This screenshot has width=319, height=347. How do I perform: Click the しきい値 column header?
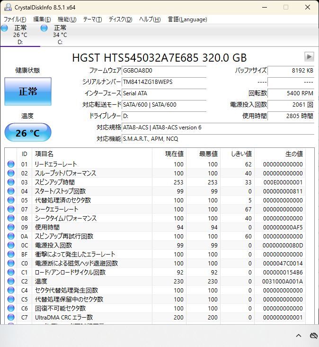tap(238, 154)
